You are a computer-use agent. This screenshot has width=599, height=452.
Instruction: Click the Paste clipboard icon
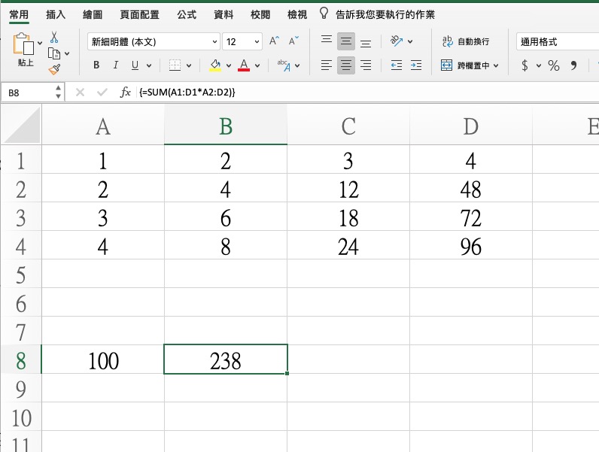23,44
